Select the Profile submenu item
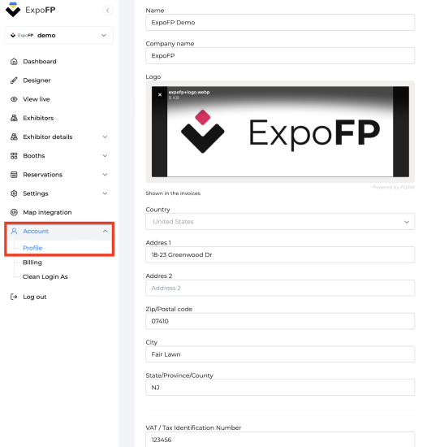The image size is (427, 447). 32,248
